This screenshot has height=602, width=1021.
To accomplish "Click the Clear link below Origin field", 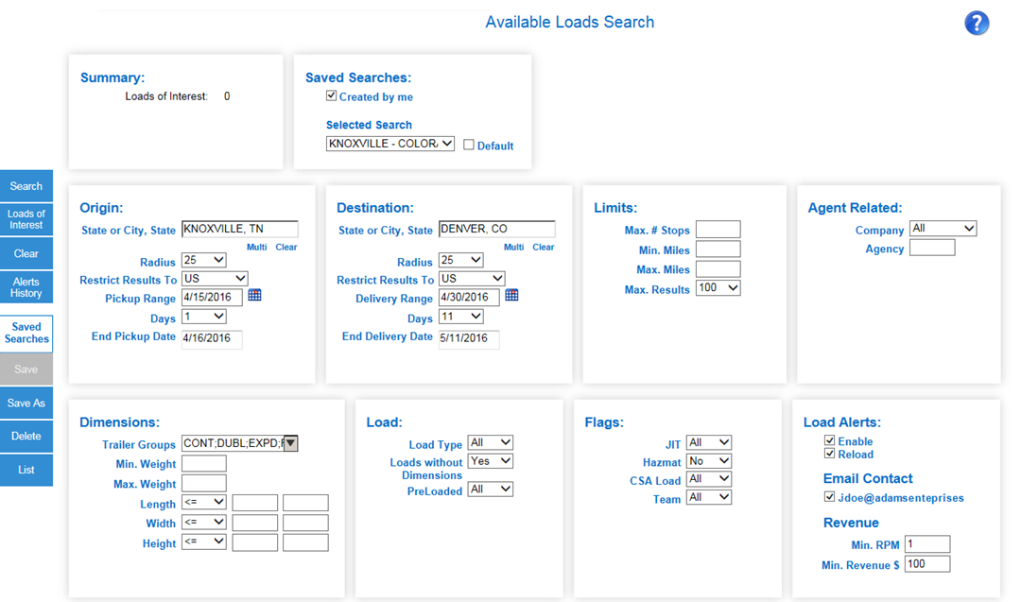I will 286,247.
